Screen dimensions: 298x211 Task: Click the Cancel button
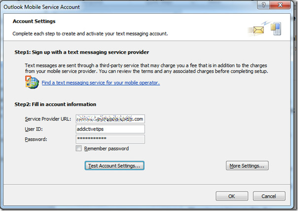pyautogui.click(x=269, y=196)
